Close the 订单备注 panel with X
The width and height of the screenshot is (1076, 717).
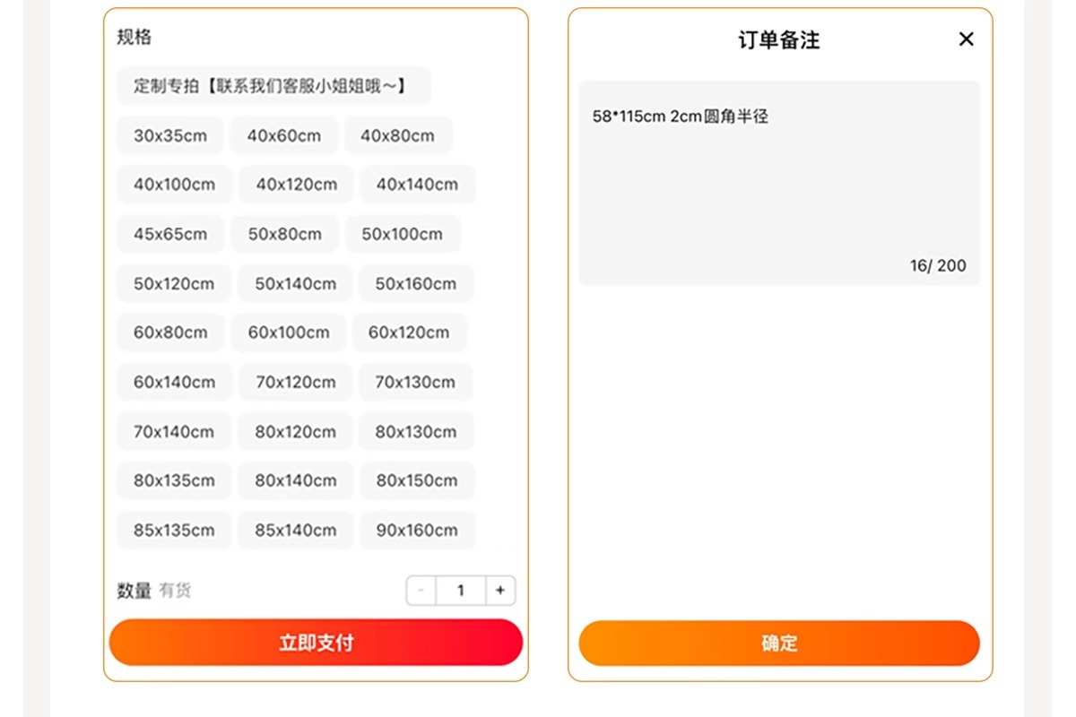[966, 39]
